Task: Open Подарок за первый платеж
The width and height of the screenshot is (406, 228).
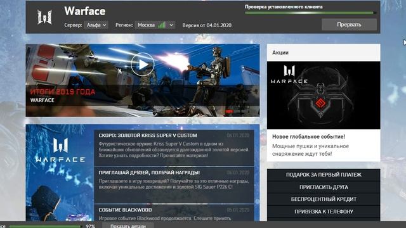Action: coord(324,175)
